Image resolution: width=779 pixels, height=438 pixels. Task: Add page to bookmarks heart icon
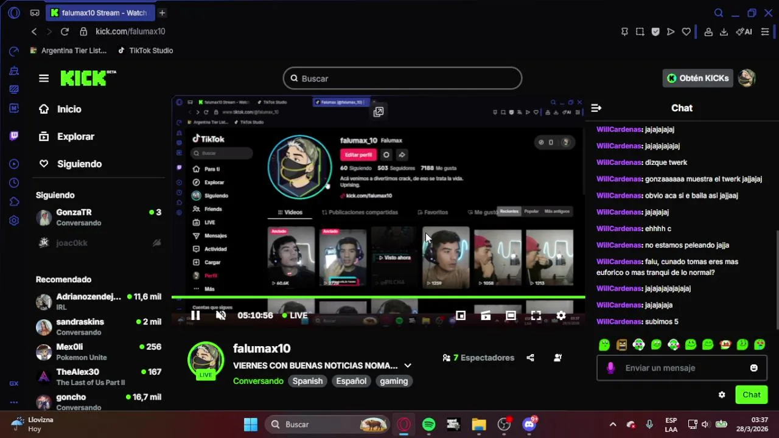(686, 32)
